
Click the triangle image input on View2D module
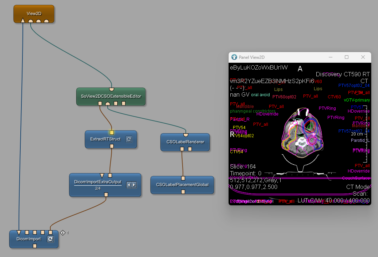[23, 21]
